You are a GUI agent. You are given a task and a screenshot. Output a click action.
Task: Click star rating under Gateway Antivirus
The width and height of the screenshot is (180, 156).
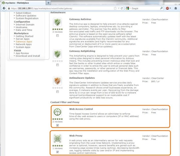[58, 29]
